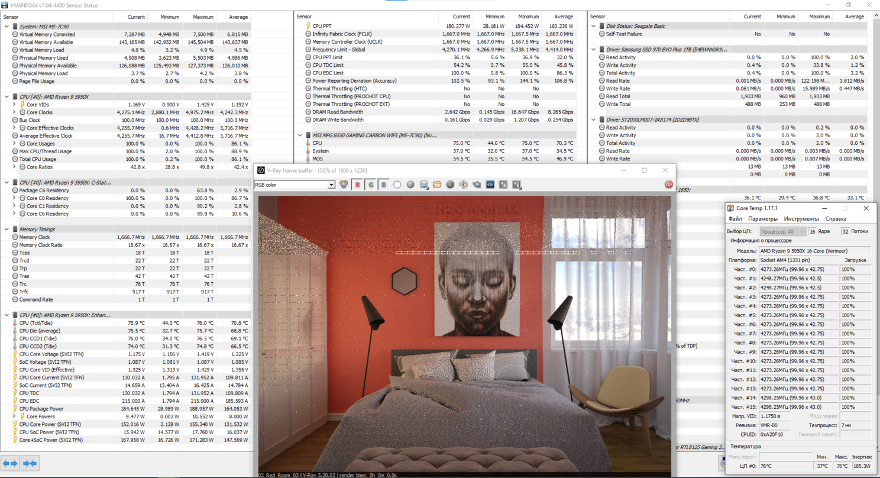Open the Файл menu in Core Temp

pyautogui.click(x=735, y=219)
